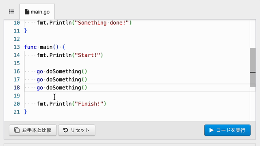Select the main.go file tab

[x=37, y=12]
